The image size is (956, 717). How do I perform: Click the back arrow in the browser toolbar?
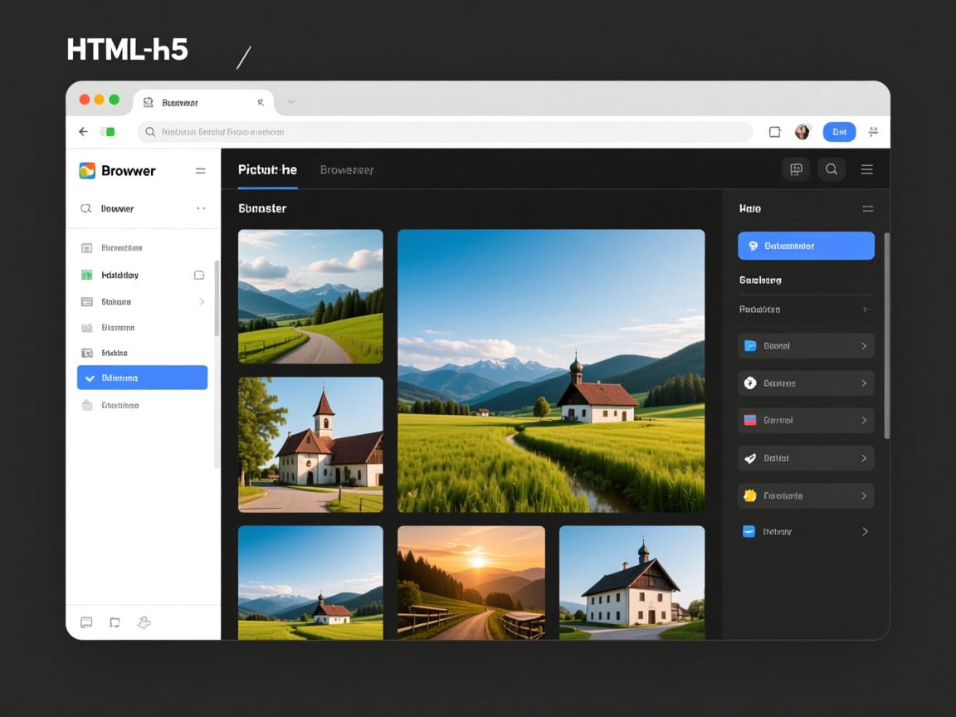coord(83,132)
